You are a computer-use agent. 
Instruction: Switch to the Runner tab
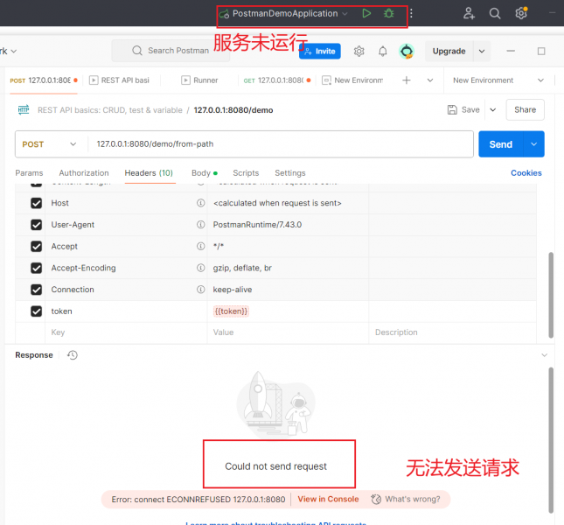pos(199,80)
